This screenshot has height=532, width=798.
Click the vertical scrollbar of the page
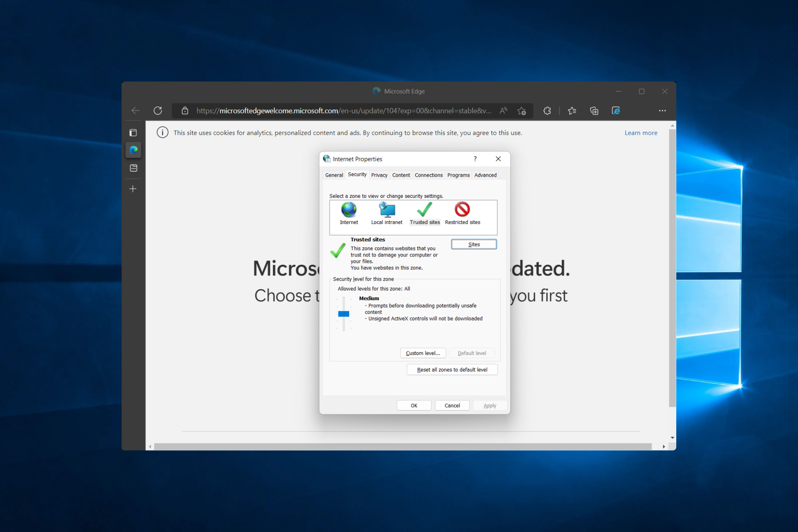[672, 268]
